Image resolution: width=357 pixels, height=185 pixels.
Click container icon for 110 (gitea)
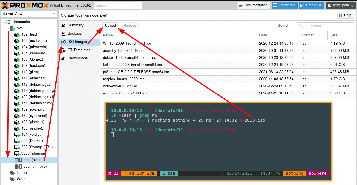pos(17,72)
